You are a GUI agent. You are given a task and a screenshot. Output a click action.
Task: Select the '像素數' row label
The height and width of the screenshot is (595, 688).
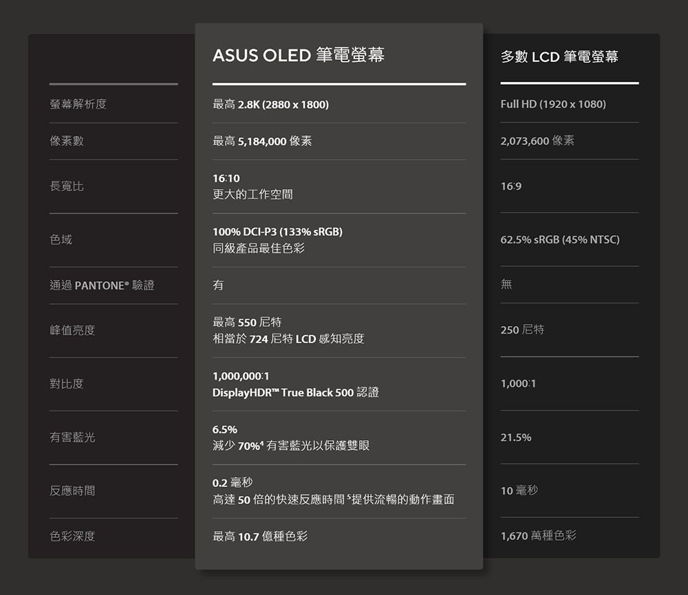point(67,141)
